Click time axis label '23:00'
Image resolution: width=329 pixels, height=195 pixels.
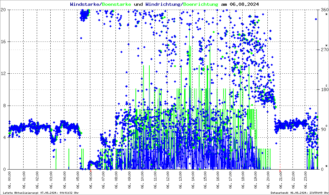[305, 176]
